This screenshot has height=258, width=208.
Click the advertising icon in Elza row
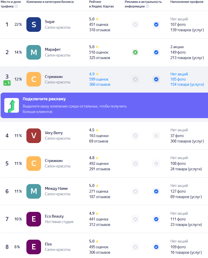(x=135, y=247)
